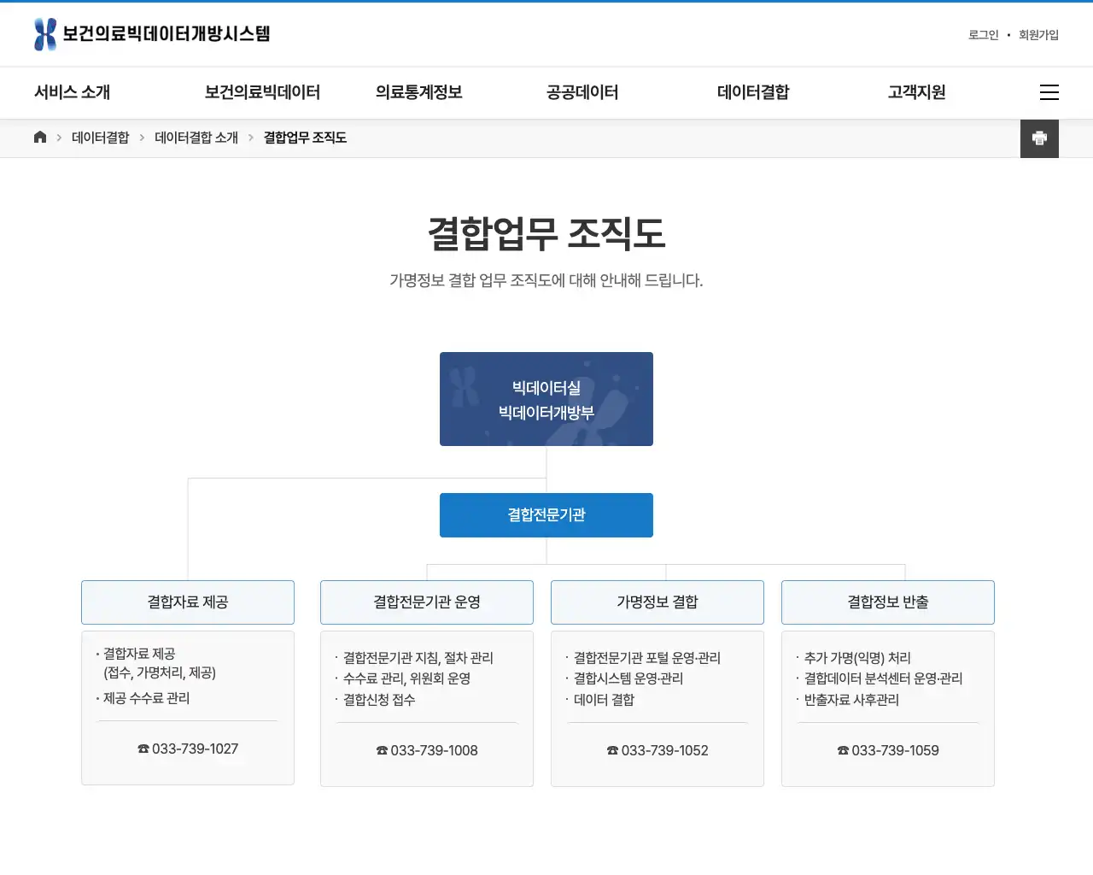Click the text (접수, 가명처리, 제공)
The width and height of the screenshot is (1093, 875).
(160, 672)
